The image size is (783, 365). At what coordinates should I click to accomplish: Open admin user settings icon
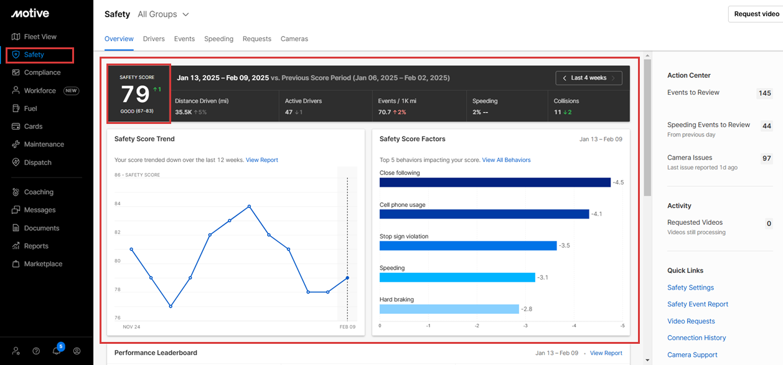point(16,351)
